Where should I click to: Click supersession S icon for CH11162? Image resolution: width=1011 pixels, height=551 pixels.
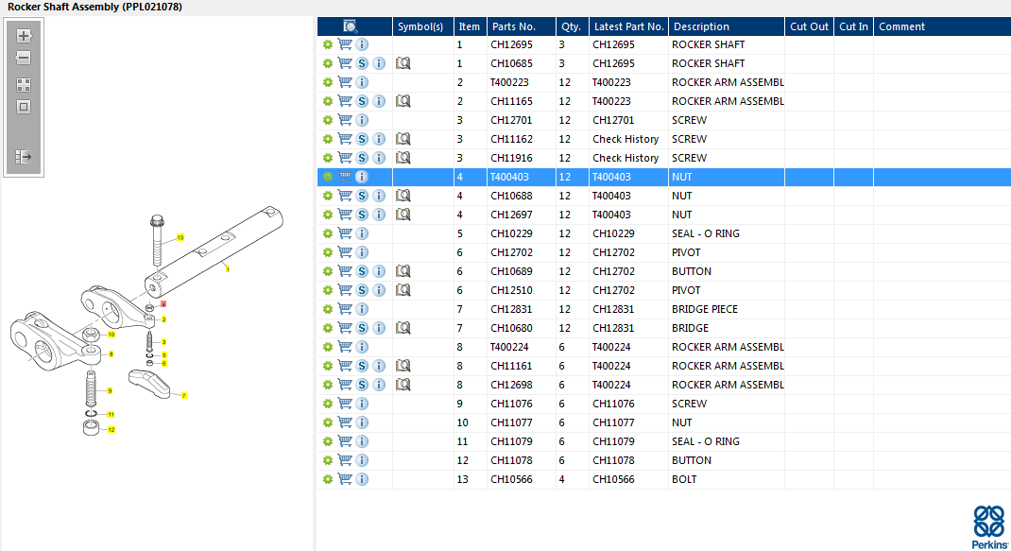pos(363,139)
